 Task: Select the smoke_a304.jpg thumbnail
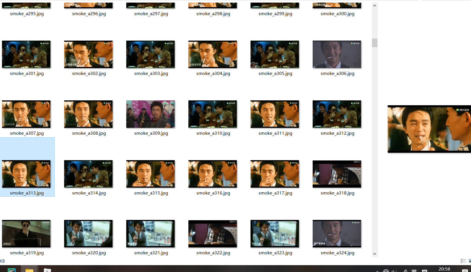[x=213, y=54]
